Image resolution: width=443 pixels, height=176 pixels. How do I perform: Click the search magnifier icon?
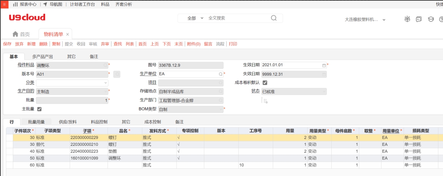(274, 18)
